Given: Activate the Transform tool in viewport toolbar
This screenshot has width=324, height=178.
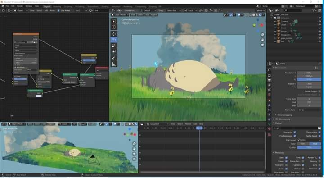Looking at the screenshot, I should coord(114,51).
